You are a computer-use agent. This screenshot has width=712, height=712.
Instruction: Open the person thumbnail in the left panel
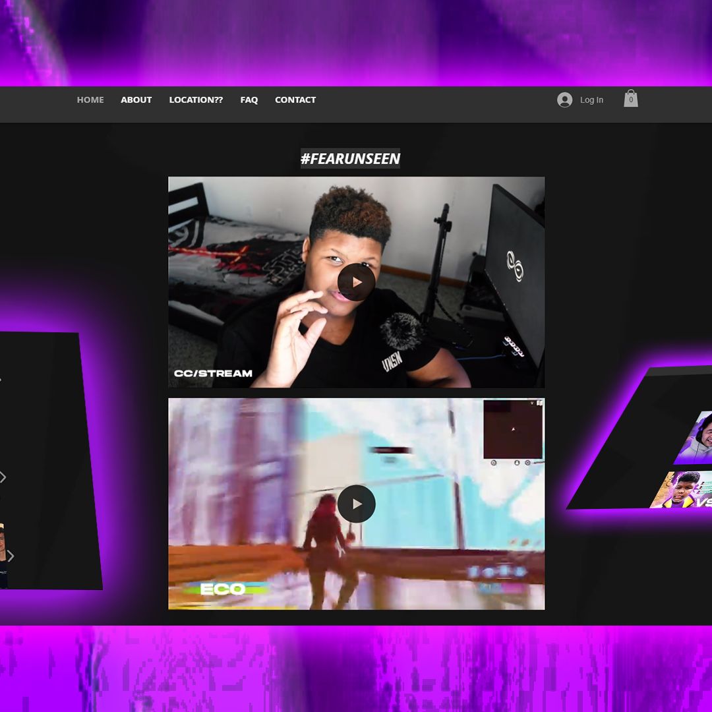(3, 554)
